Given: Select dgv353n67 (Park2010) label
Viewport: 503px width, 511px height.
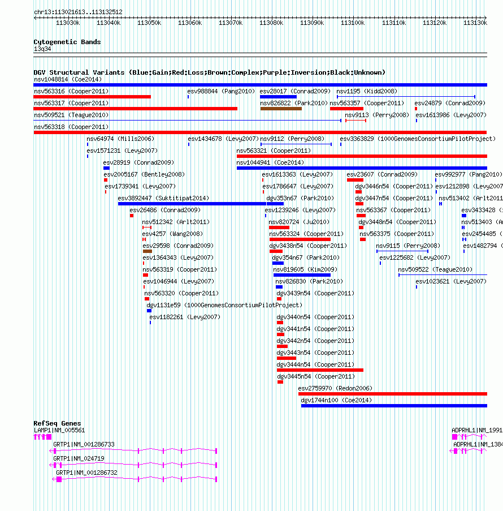Looking at the screenshot, I should [x=300, y=198].
